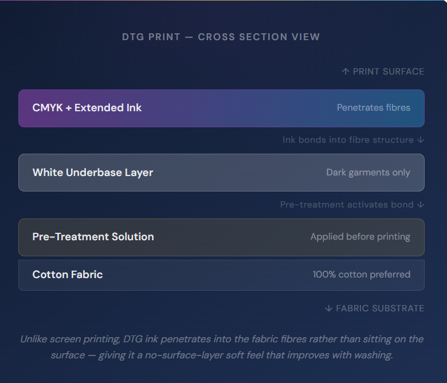Viewport: 447px width, 383px height.
Task: Click the 'Applied before printing' note
Action: point(360,237)
